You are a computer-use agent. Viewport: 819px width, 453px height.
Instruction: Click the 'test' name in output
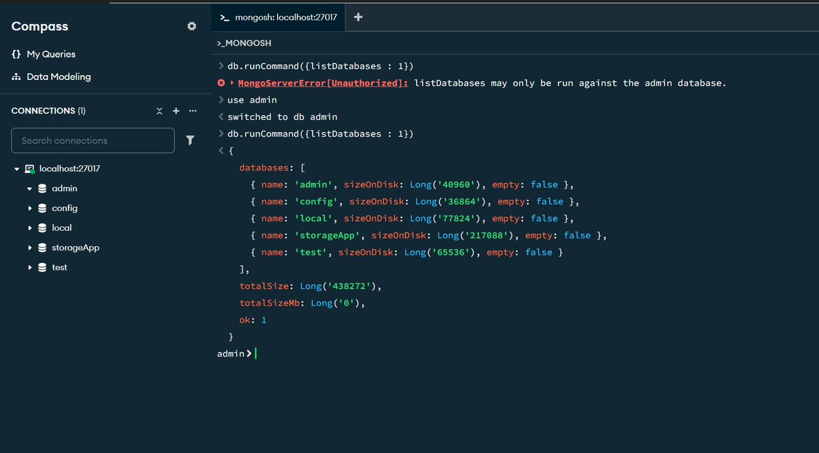pos(310,252)
